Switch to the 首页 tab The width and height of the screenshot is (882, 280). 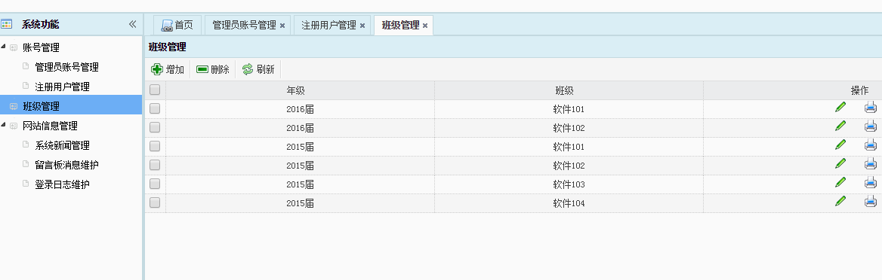pos(177,26)
